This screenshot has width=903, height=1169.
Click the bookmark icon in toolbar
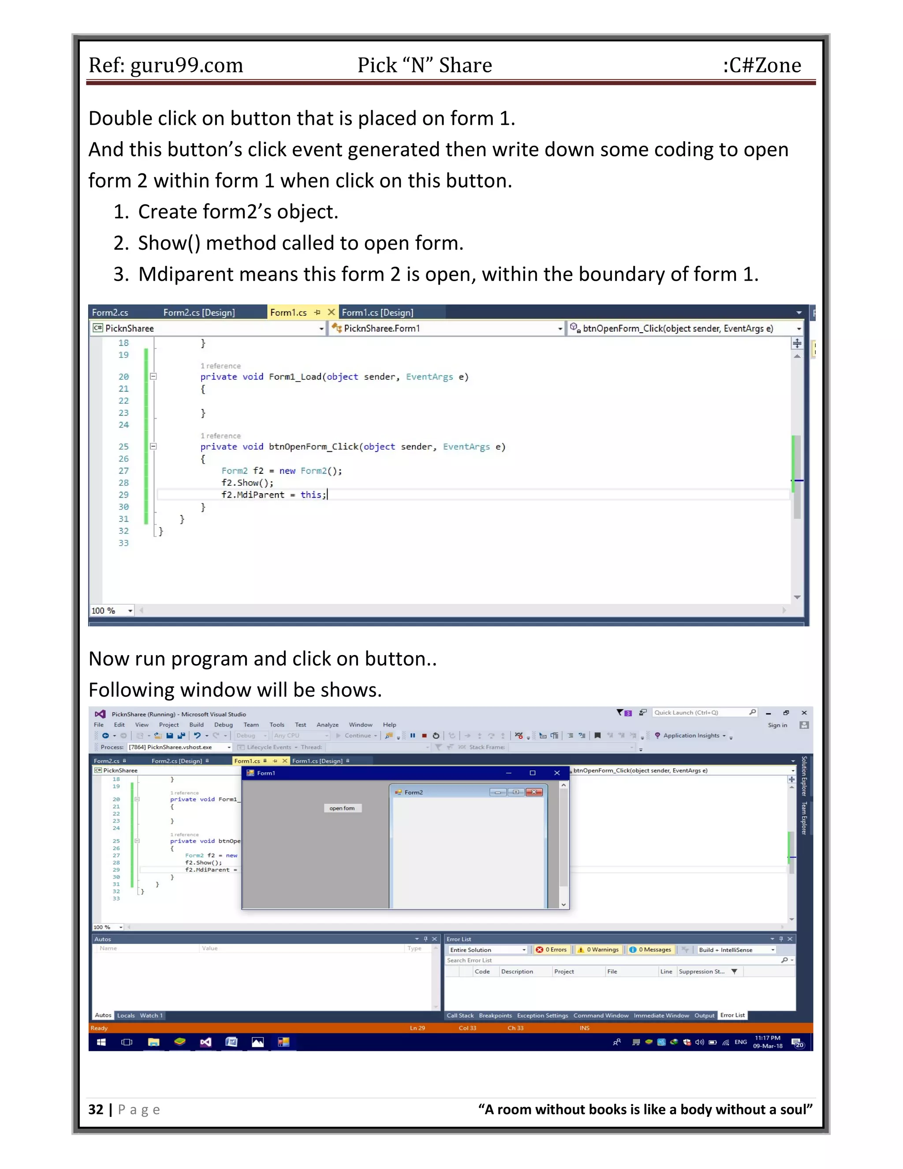[x=597, y=735]
